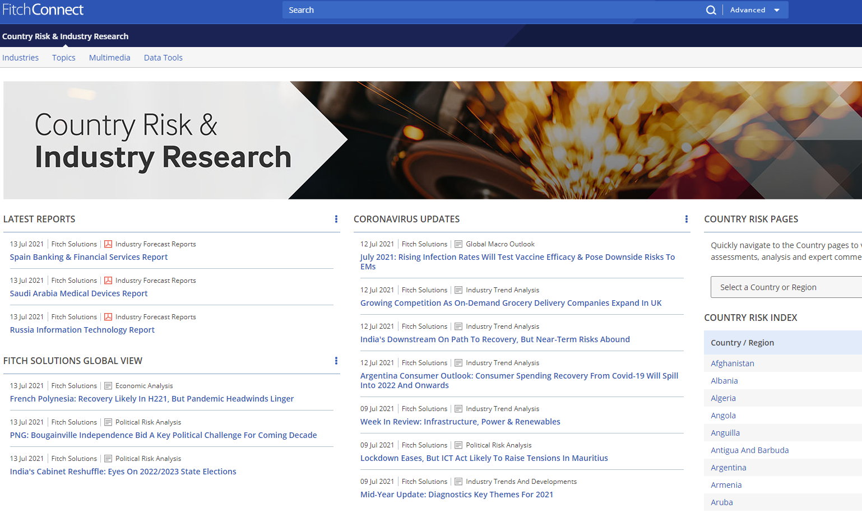Select Afghanistan in Country Risk Index
The width and height of the screenshot is (862, 513).
[732, 363]
